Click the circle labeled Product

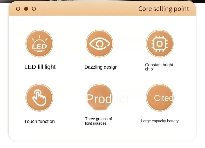point(99,98)
